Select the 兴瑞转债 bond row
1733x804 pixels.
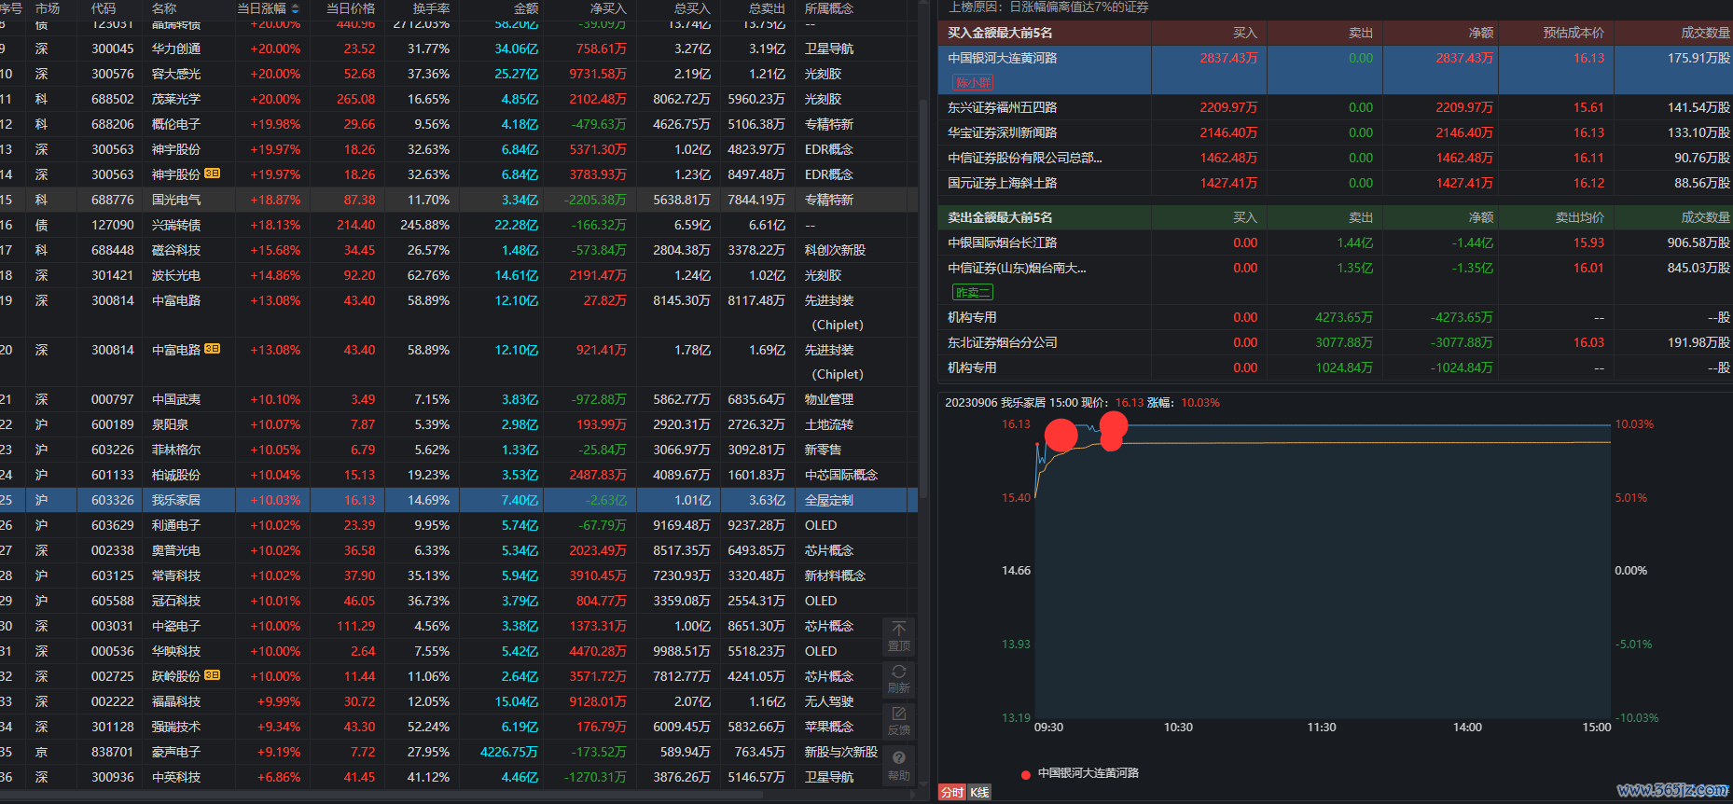pos(459,225)
